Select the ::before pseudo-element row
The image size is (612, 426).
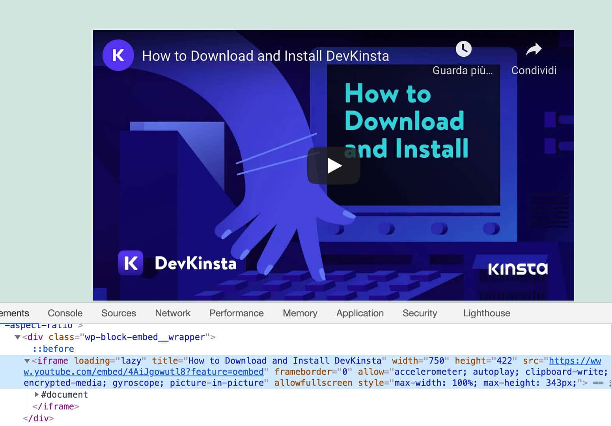click(x=53, y=349)
